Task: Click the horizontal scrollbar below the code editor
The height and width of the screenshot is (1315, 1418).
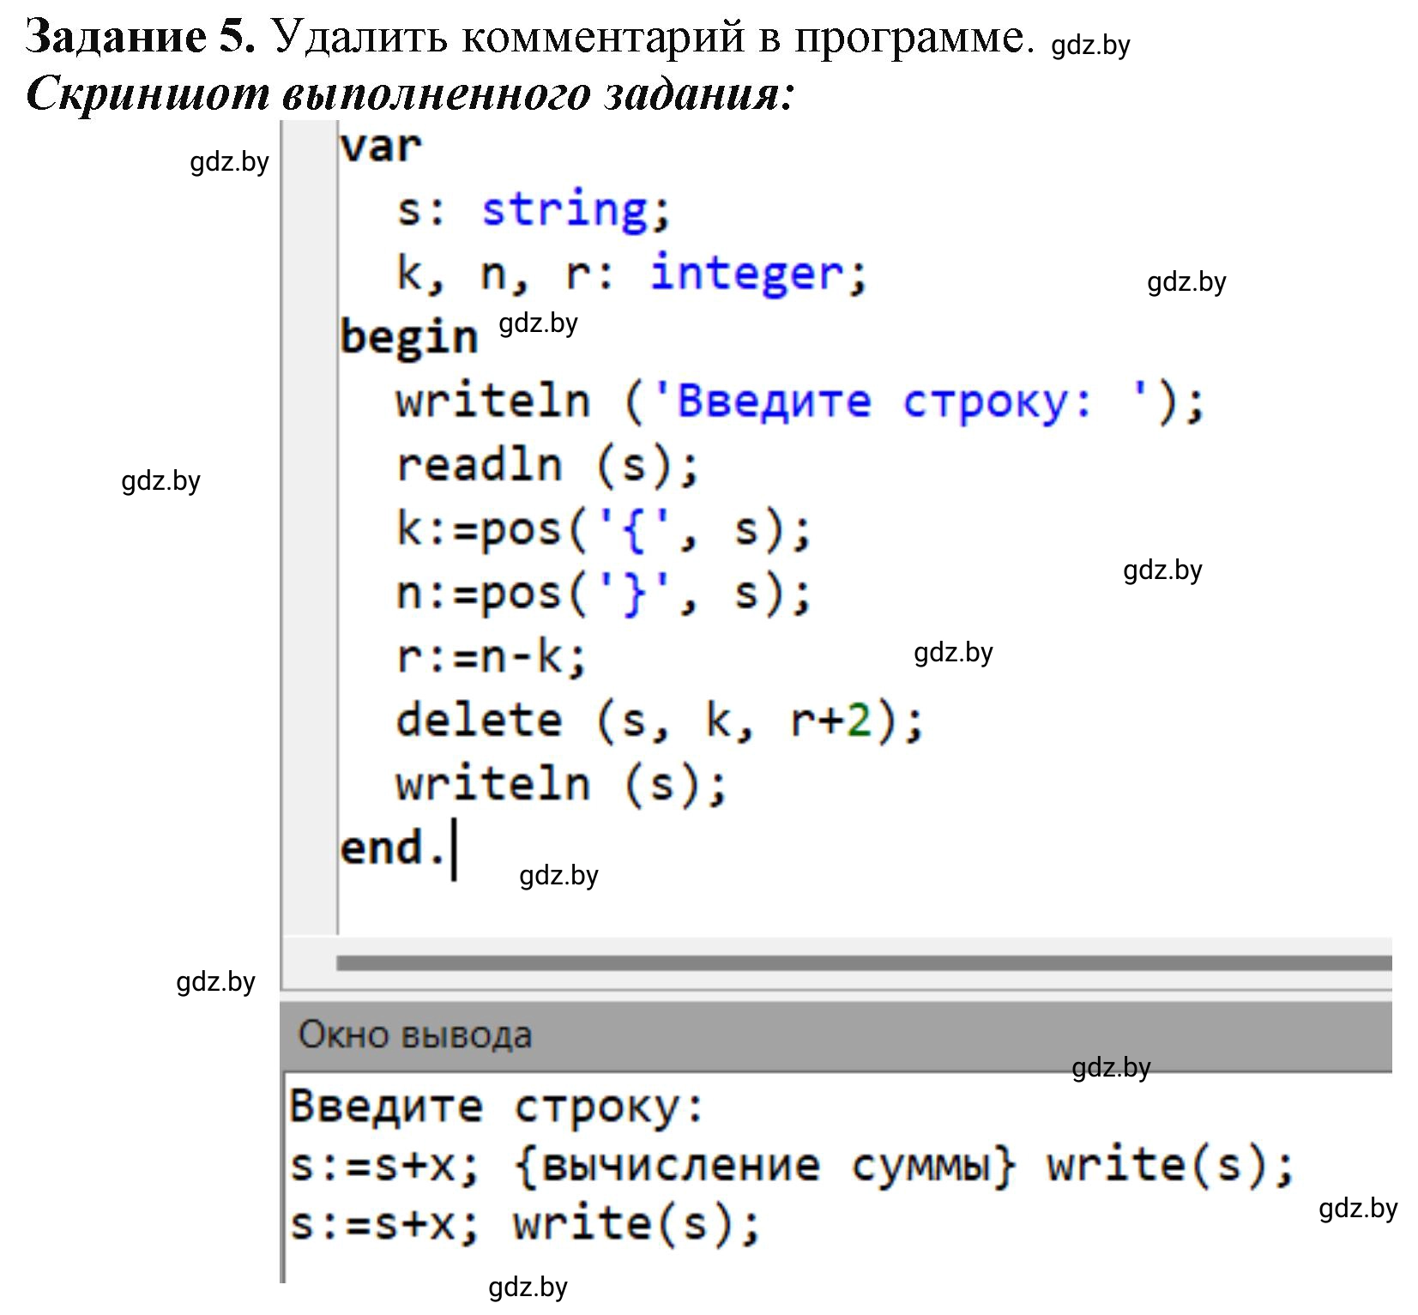Action: click(x=864, y=963)
